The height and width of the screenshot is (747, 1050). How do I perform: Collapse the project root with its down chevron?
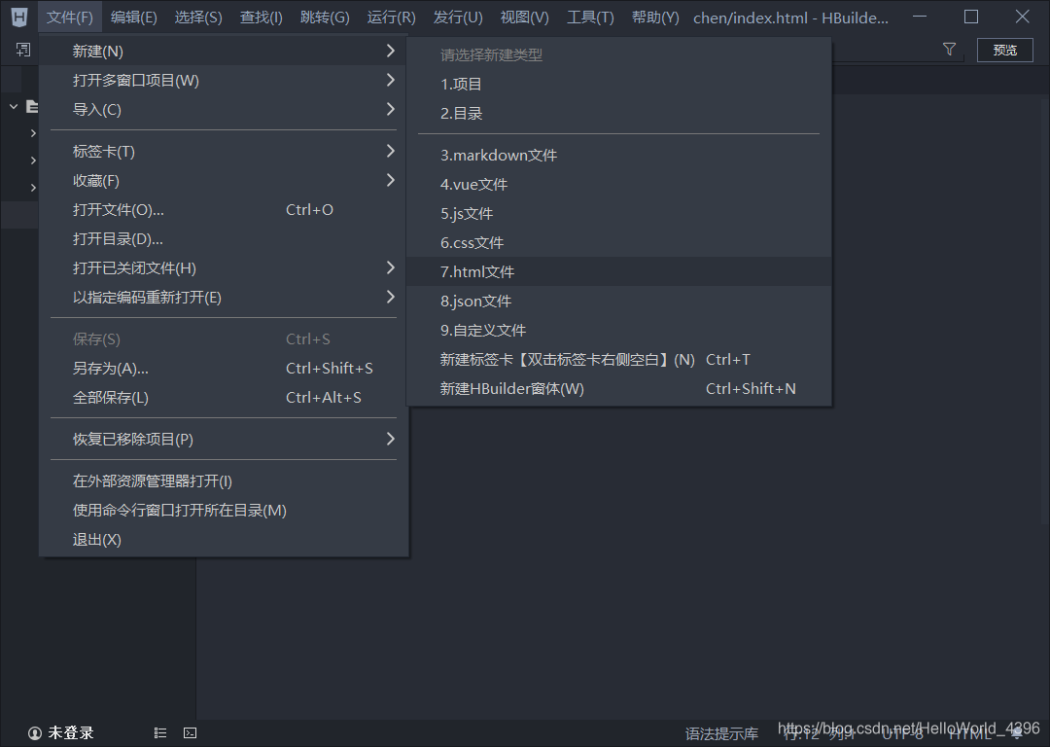(x=14, y=106)
